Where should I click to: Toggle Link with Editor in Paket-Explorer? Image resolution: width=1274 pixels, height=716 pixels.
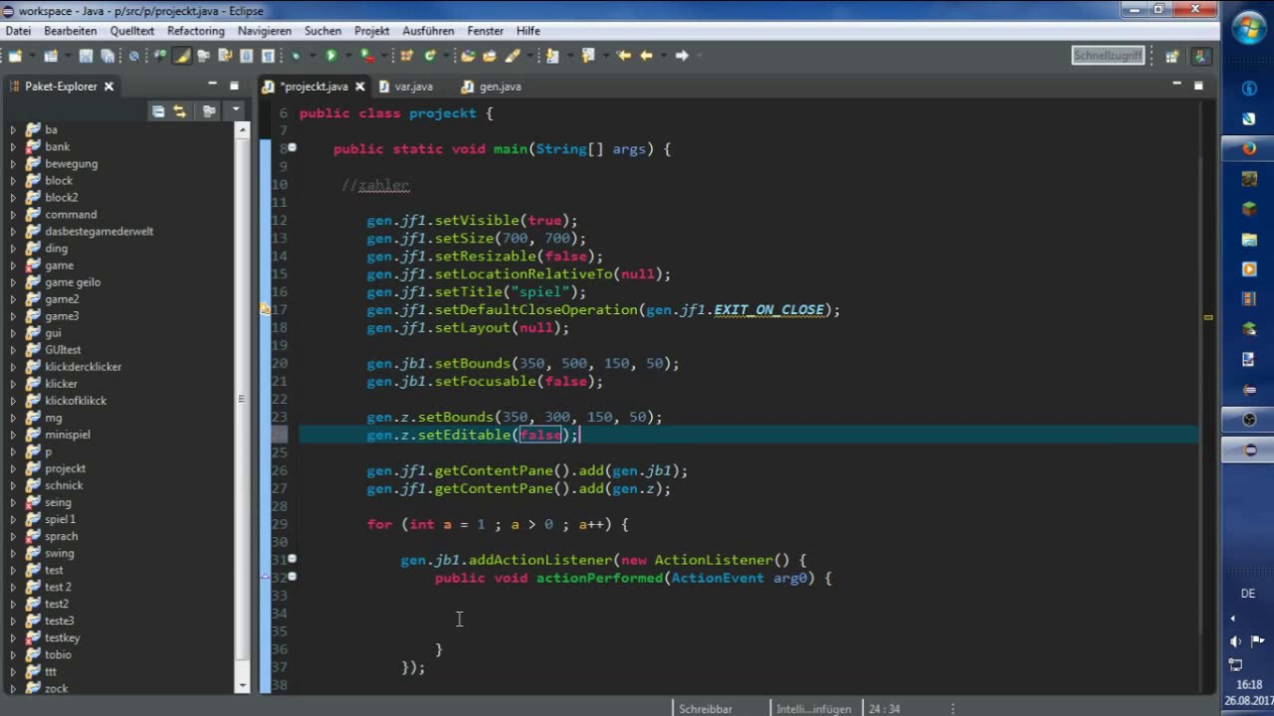pos(180,111)
